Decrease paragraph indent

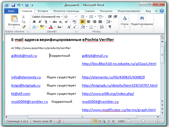(x=110, y=17)
